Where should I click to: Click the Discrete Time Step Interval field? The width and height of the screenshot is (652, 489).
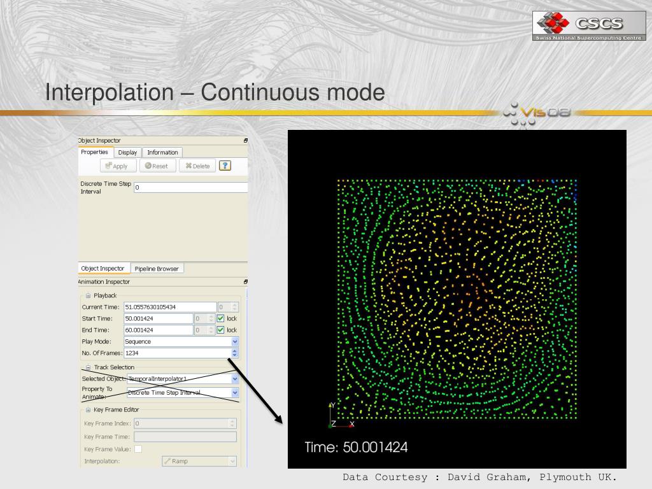point(190,188)
